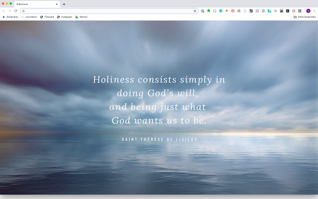Viewport: 318px width, 199px height.
Task: Close the Reflections tab
Action: tap(57, 4)
